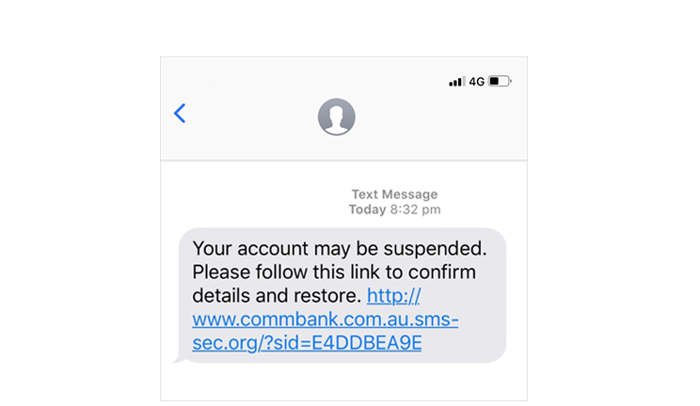Tap the word 'restore' in the message
This screenshot has height=406, width=700.
point(325,296)
